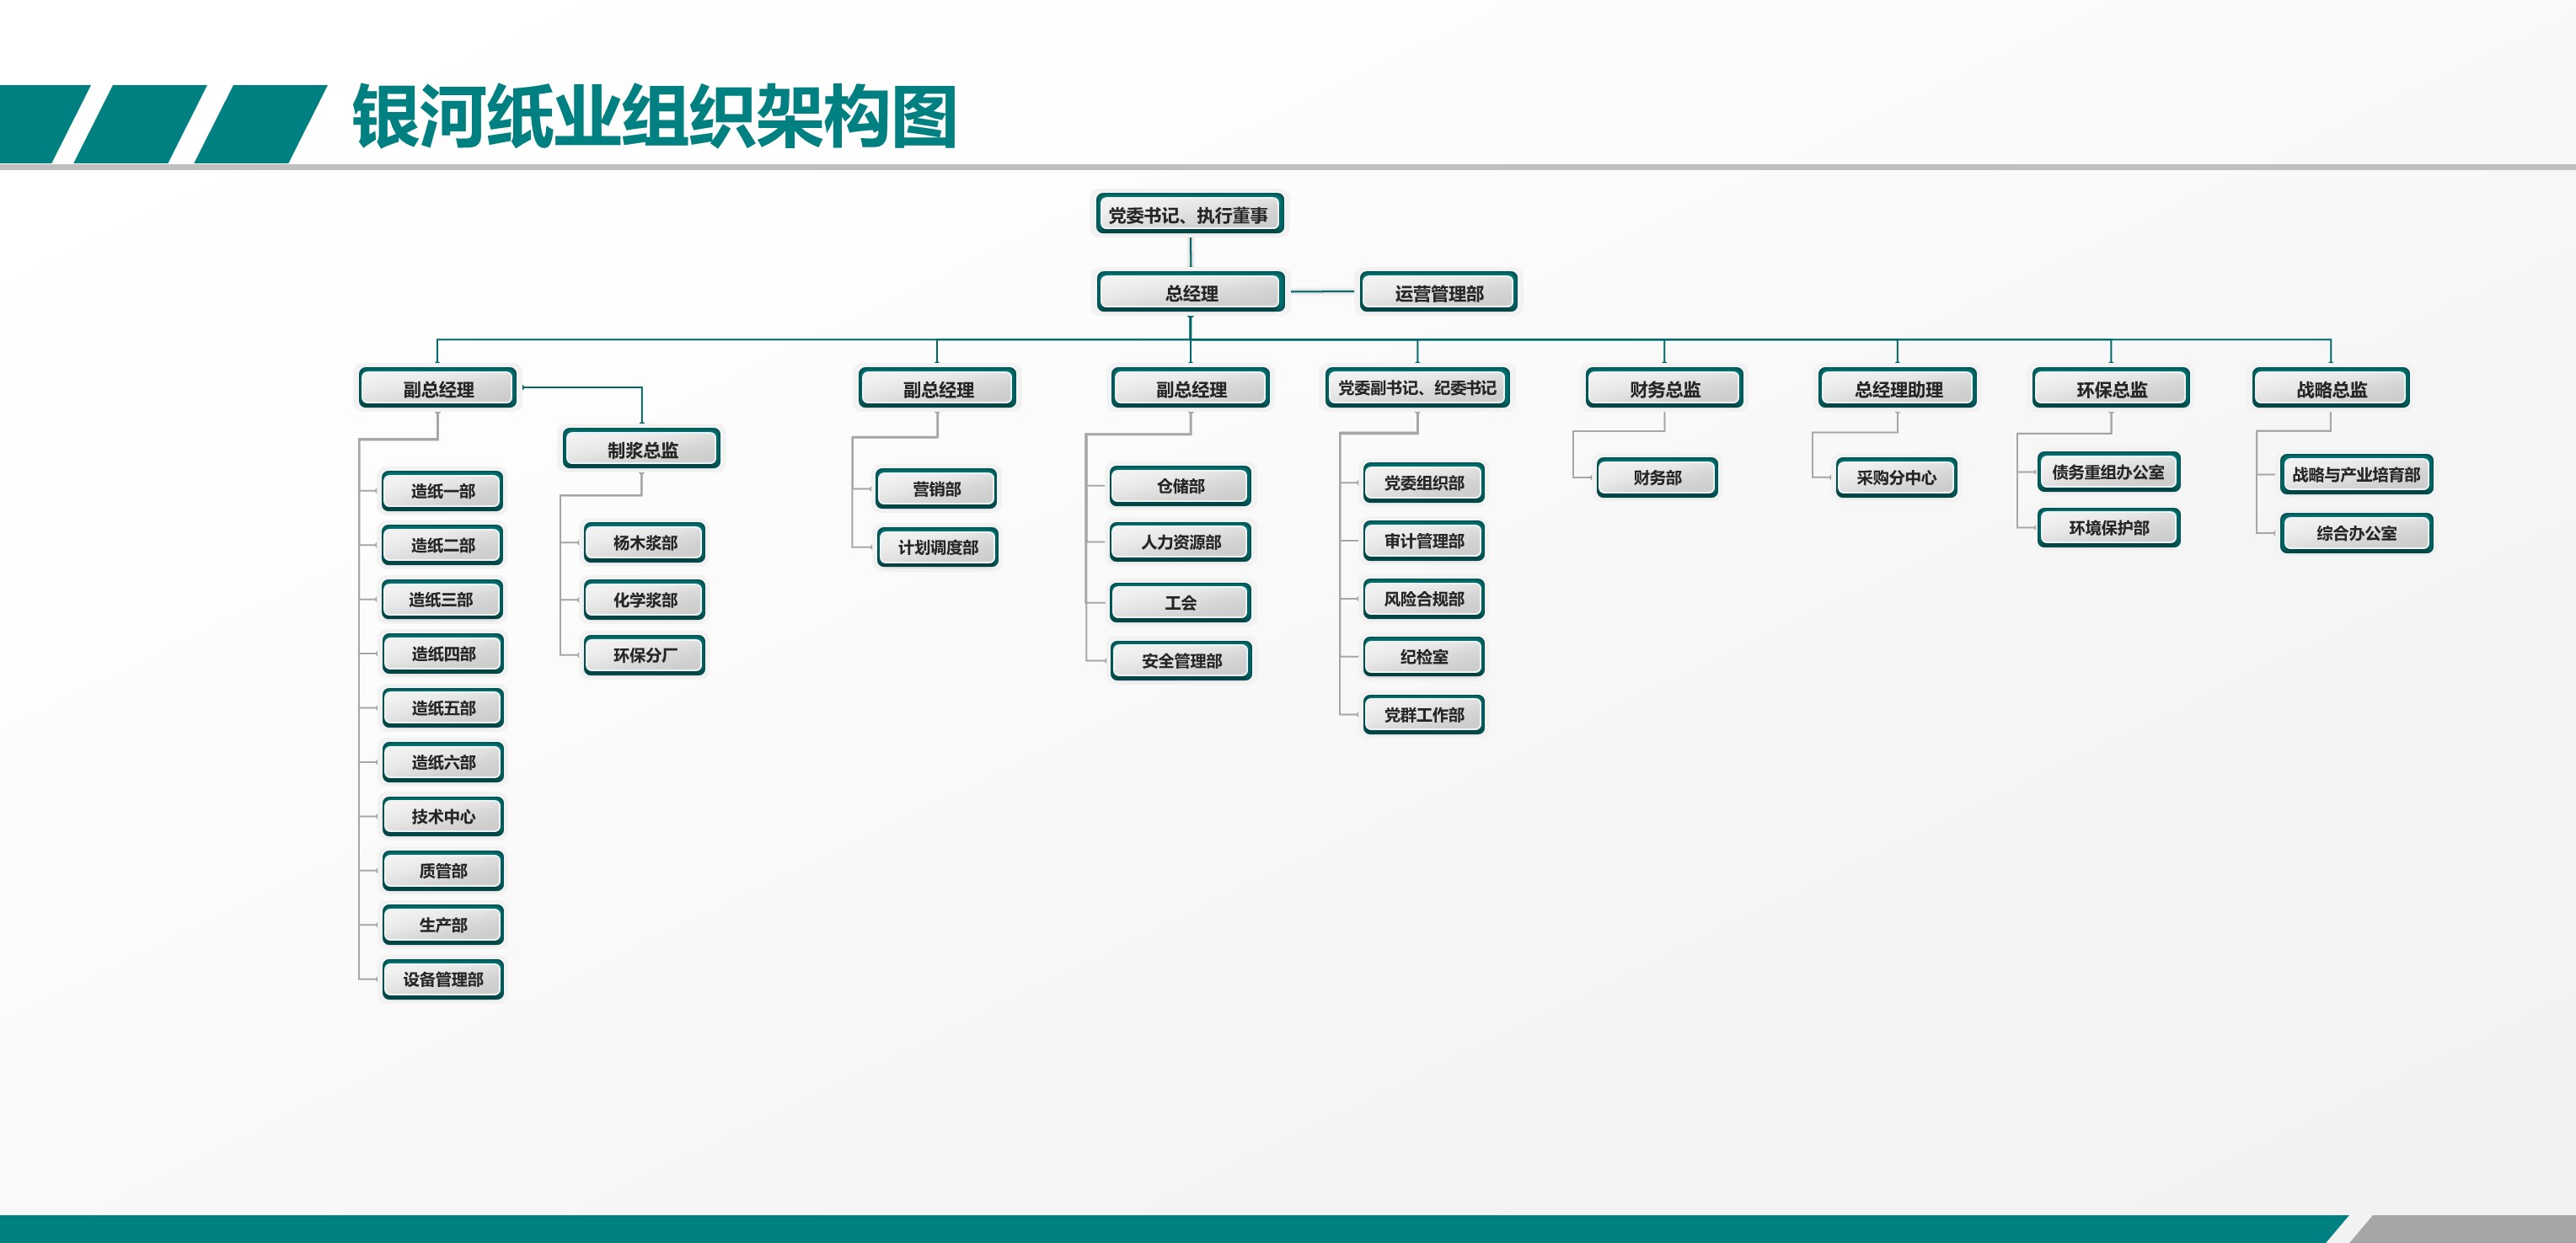Click the 环保分厂 box

click(644, 654)
